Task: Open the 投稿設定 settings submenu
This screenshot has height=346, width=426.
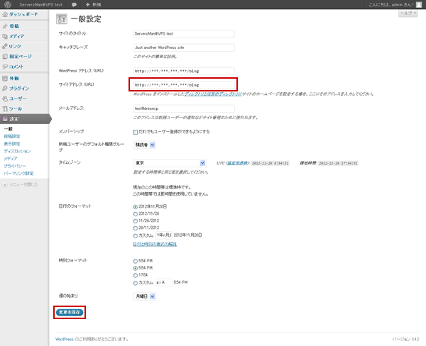Action: coord(12,136)
